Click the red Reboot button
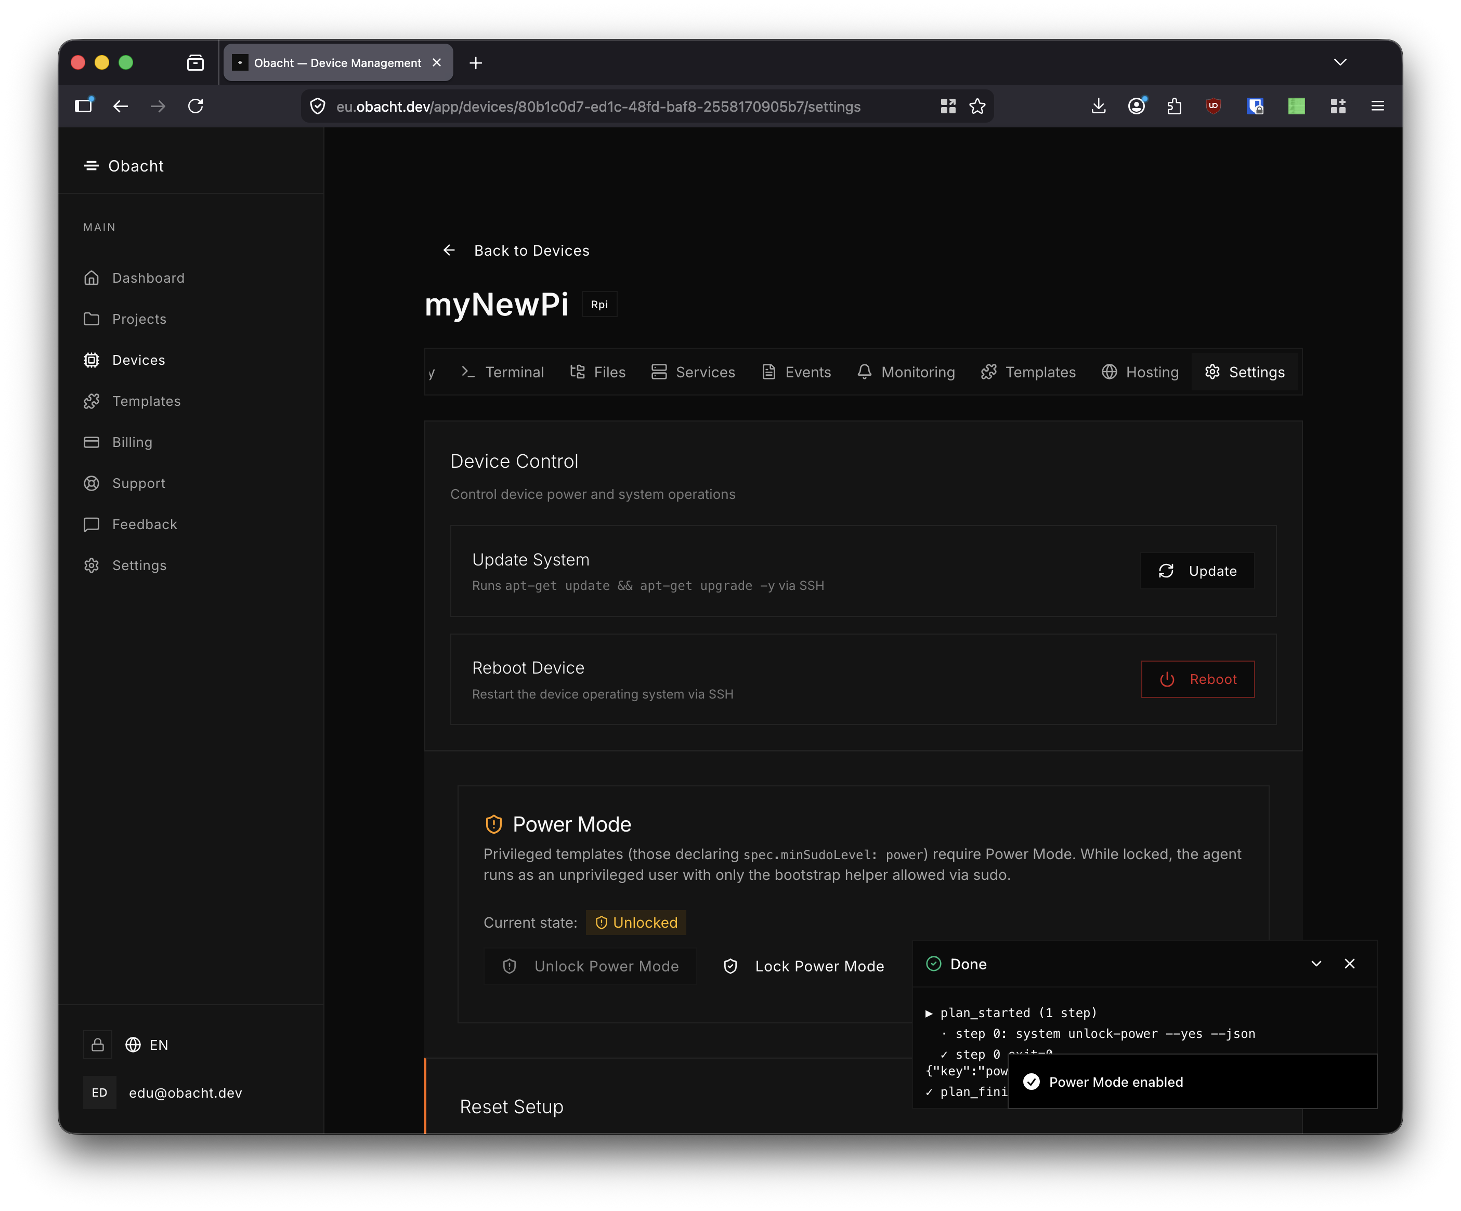 tap(1197, 680)
